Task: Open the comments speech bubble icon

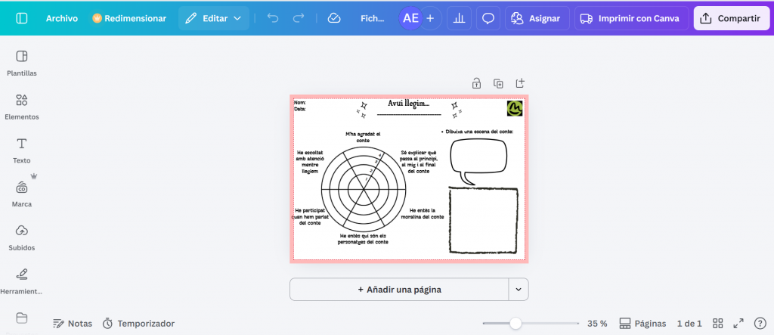Action: [488, 18]
